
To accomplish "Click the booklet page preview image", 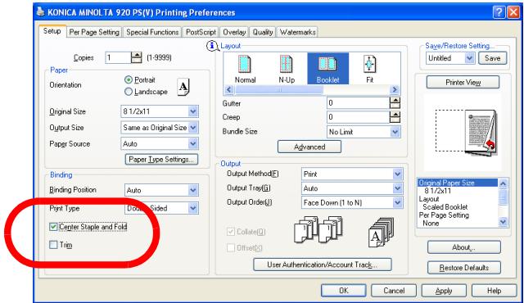I will [466, 133].
